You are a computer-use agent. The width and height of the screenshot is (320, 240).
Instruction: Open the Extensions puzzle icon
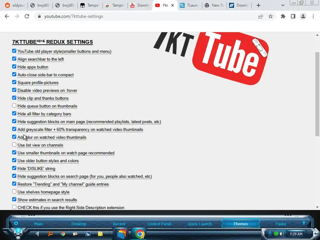pyautogui.click(x=283, y=16)
